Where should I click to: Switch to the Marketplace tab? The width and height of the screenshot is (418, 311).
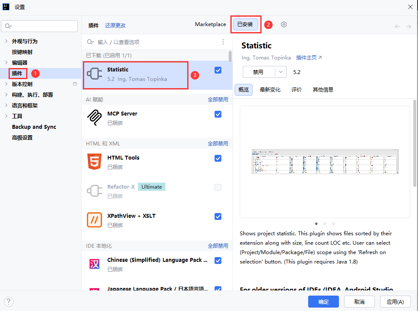210,24
